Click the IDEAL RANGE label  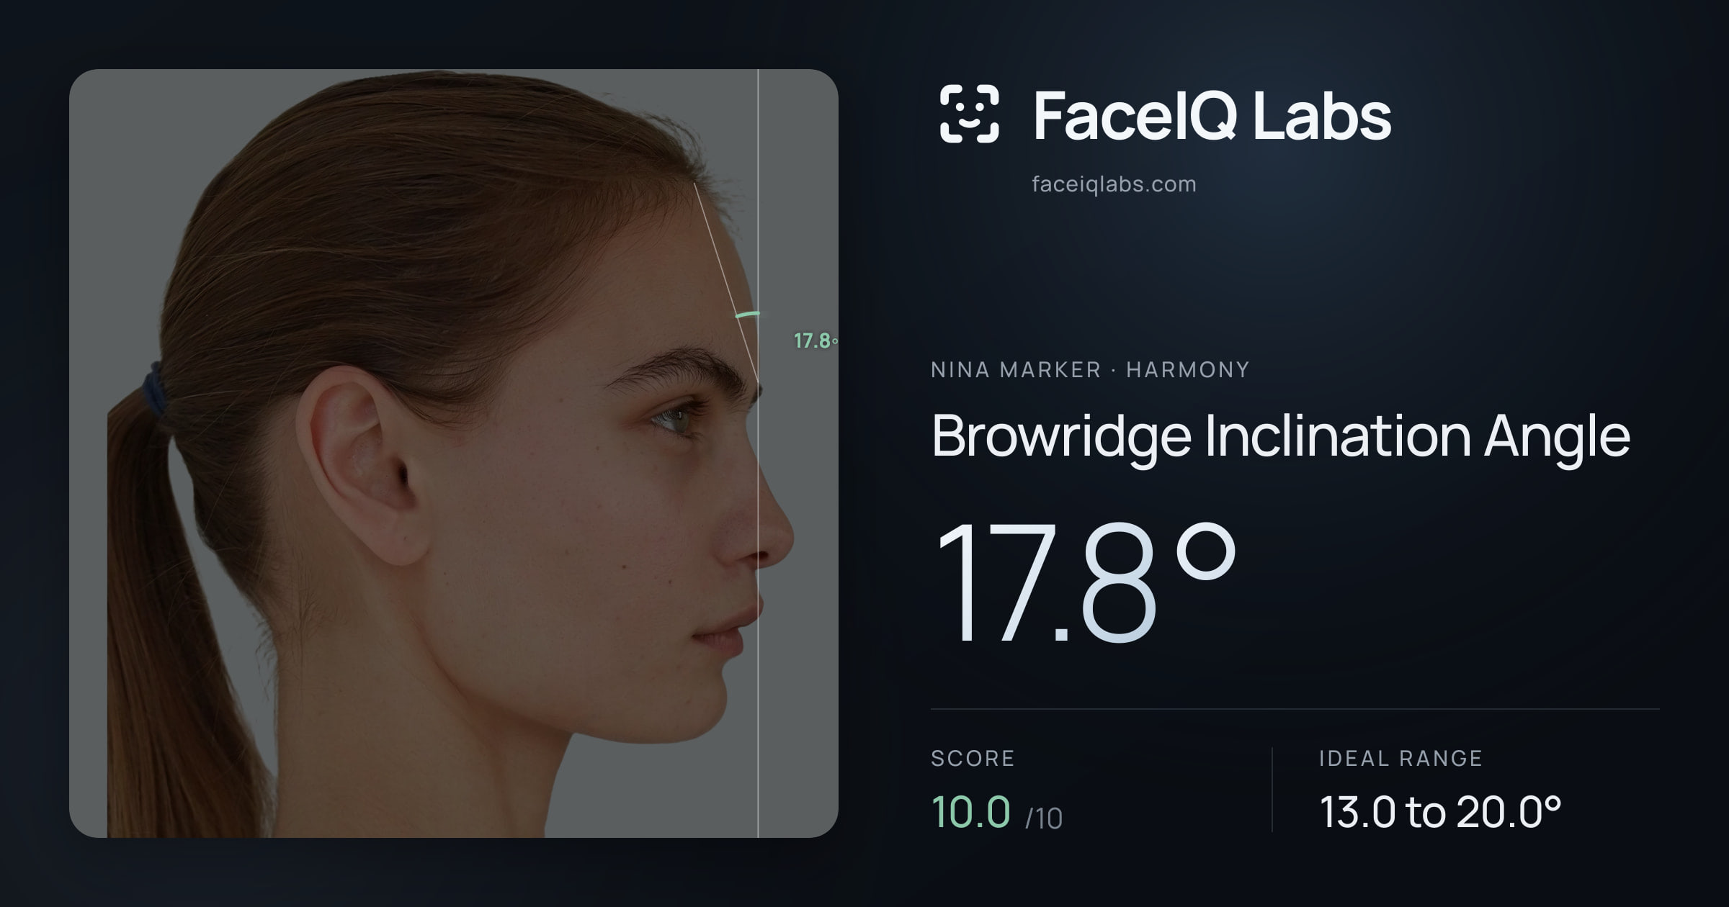tap(1400, 758)
